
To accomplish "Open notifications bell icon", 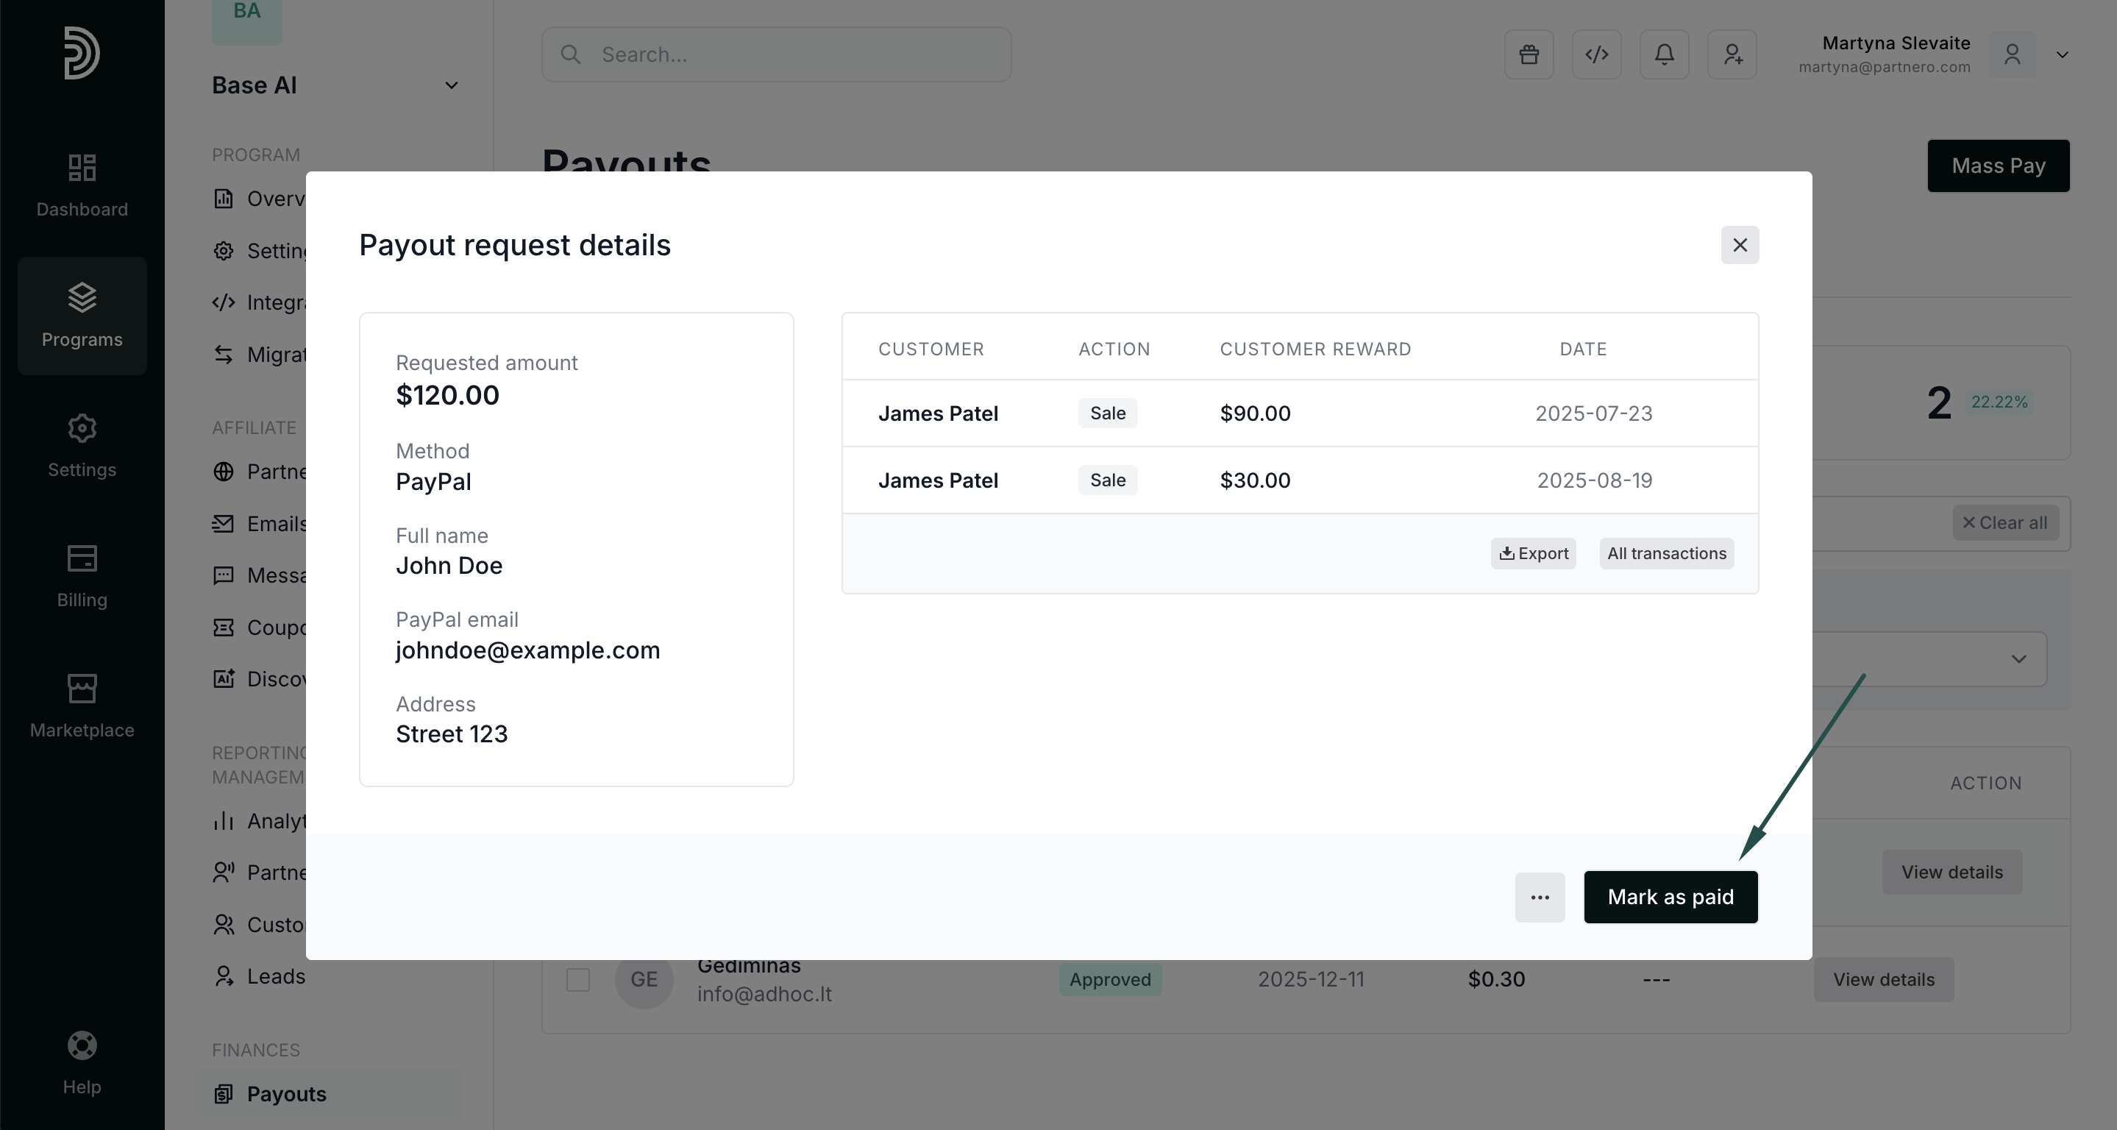I will click(x=1664, y=54).
